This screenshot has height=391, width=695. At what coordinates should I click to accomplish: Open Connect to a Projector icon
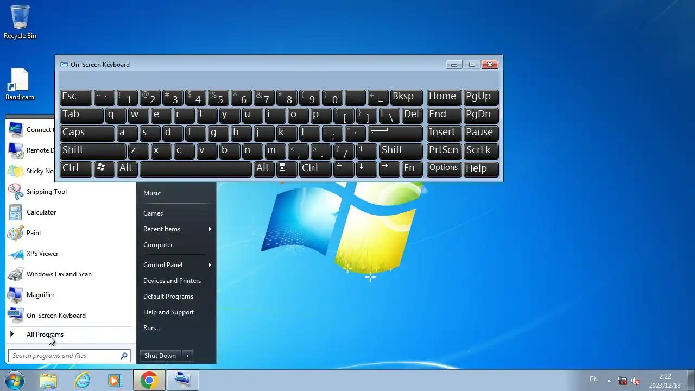point(16,130)
